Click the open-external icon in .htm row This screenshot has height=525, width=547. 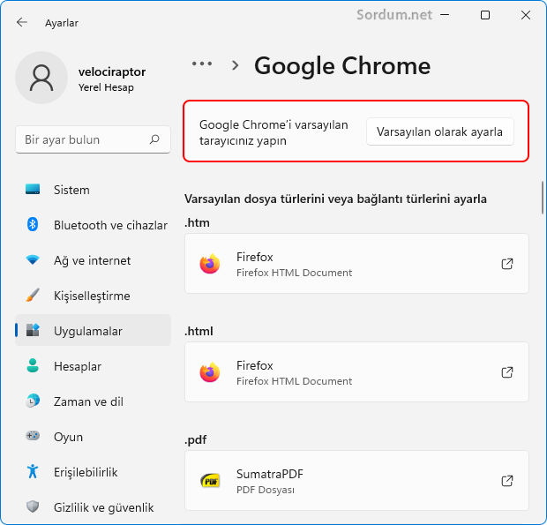507,264
